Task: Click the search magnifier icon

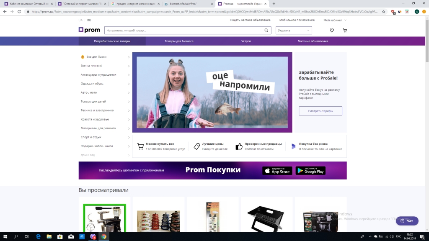Action: pos(266,30)
